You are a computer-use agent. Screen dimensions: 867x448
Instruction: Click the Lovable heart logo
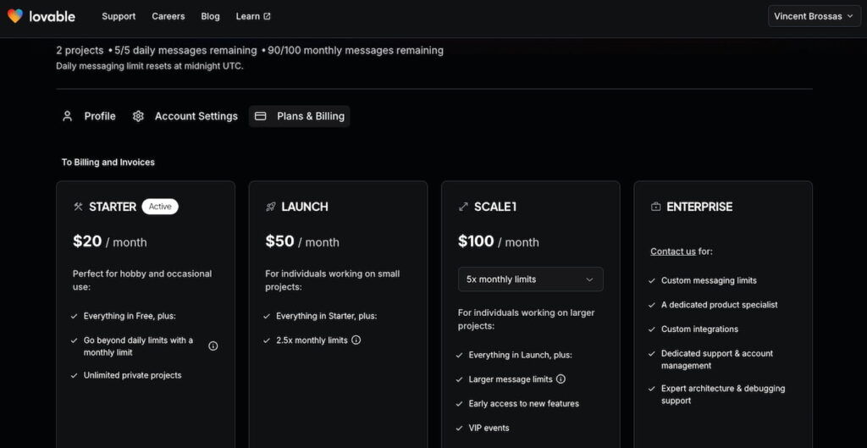[x=15, y=16]
